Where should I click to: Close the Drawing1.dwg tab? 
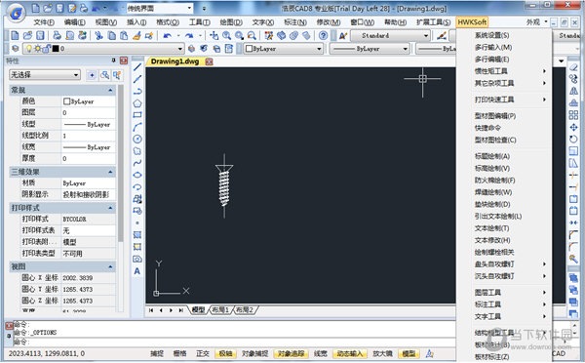(210, 61)
